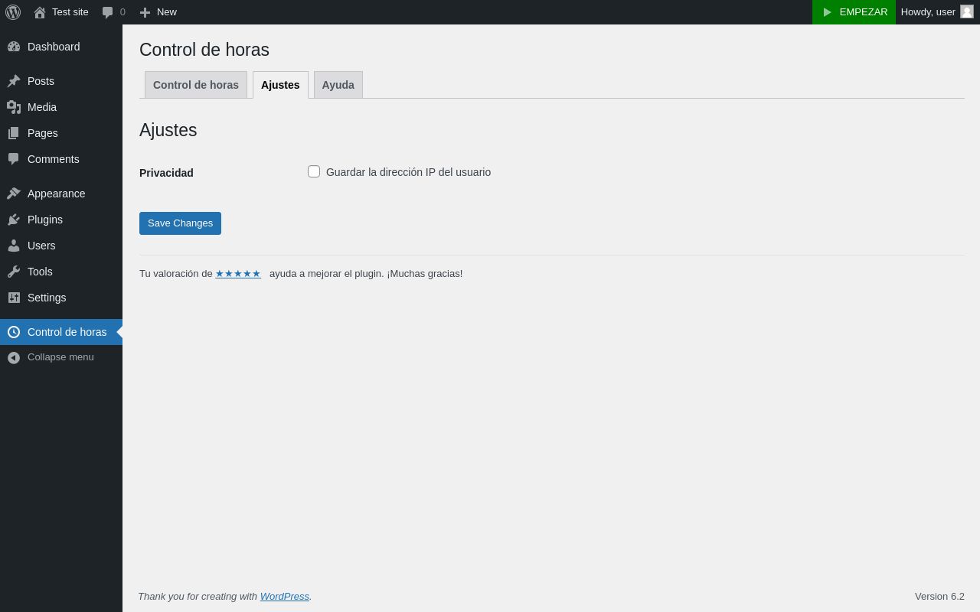The image size is (980, 612).
Task: Click the Privacidad row label
Action: click(x=166, y=173)
